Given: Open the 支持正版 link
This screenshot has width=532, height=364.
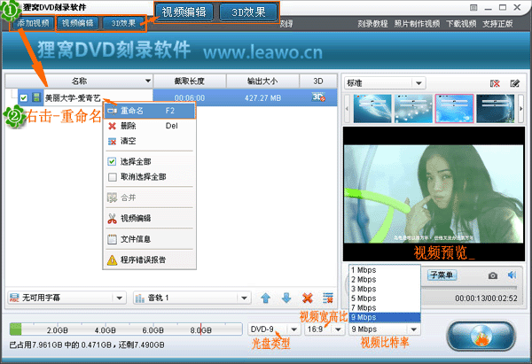Looking at the screenshot, I should tap(497, 24).
